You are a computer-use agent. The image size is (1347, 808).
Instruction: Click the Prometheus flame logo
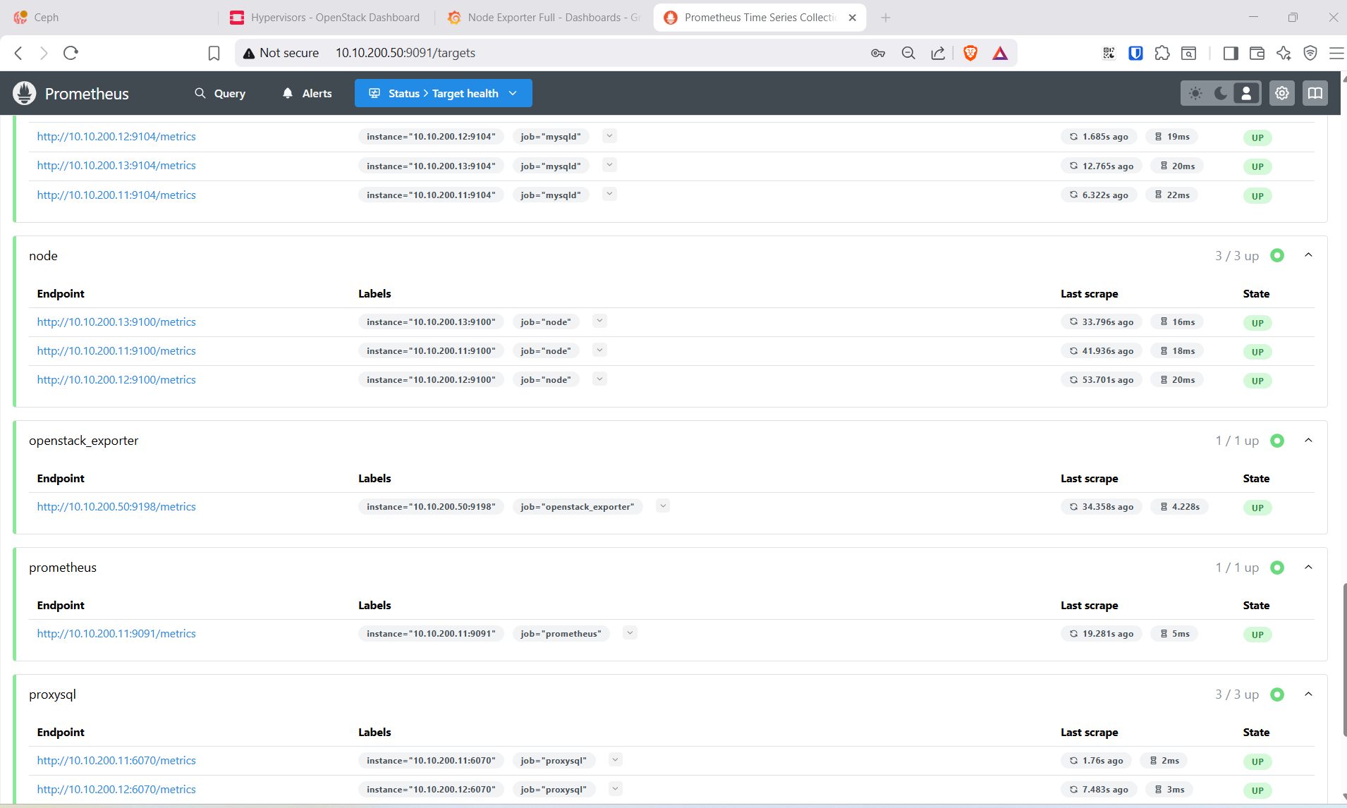(25, 93)
